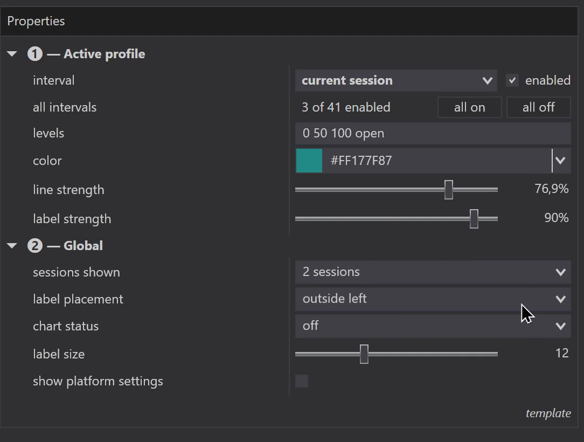This screenshot has height=442, width=584.
Task: Click the 76,9% line strength value
Action: 552,189
